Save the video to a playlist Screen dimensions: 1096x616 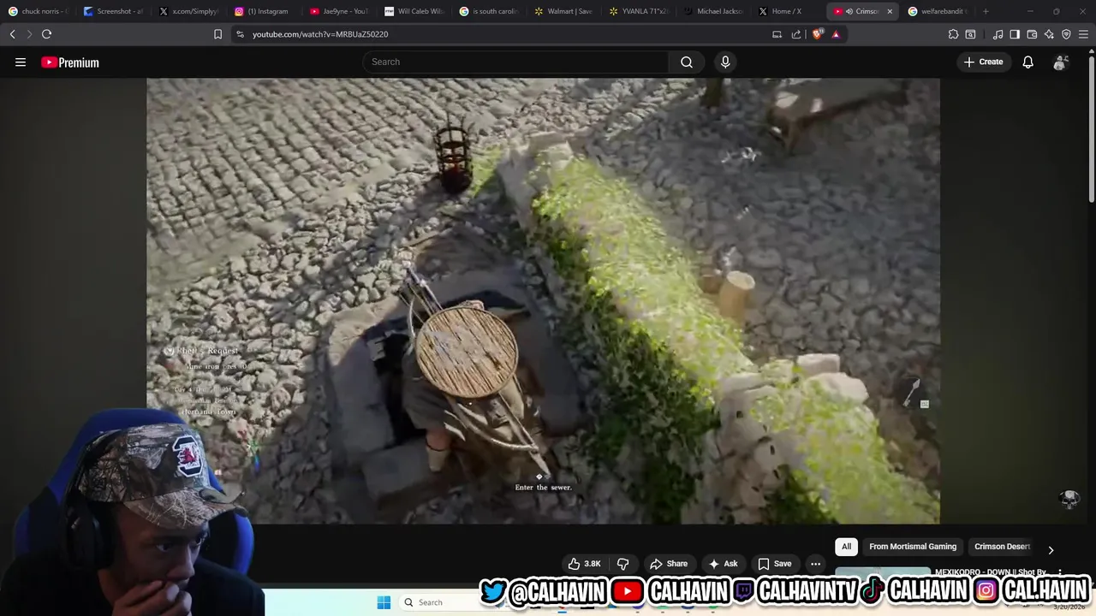[x=774, y=564]
